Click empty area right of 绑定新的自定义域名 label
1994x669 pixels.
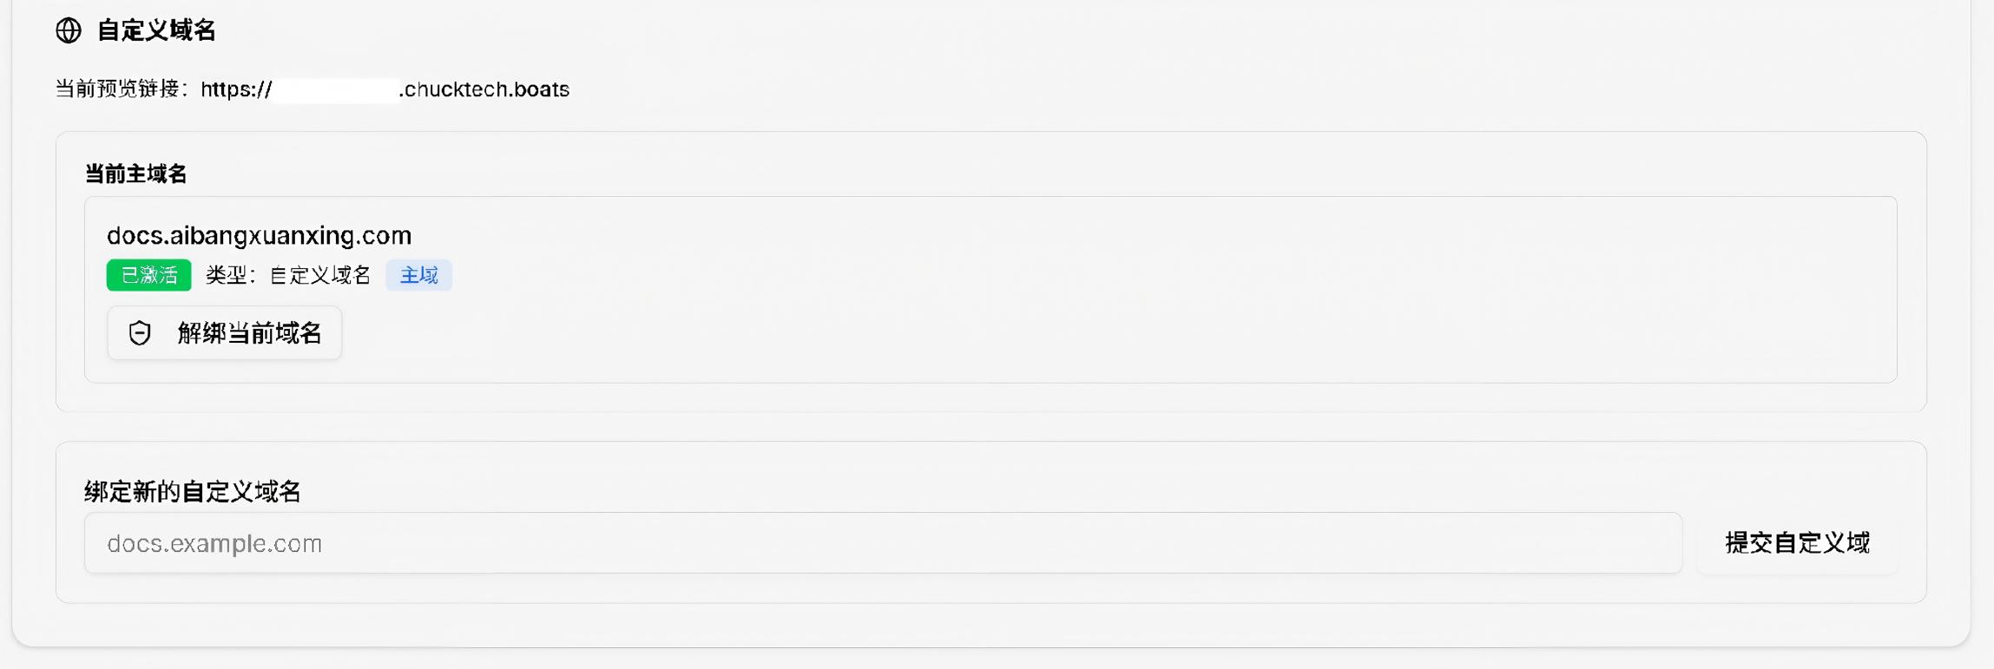click(1042, 492)
